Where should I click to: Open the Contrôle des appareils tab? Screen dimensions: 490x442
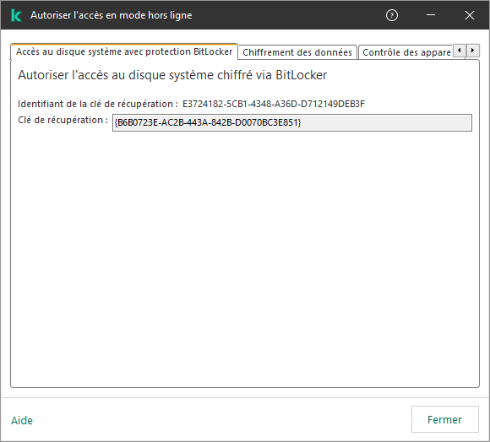(x=406, y=52)
